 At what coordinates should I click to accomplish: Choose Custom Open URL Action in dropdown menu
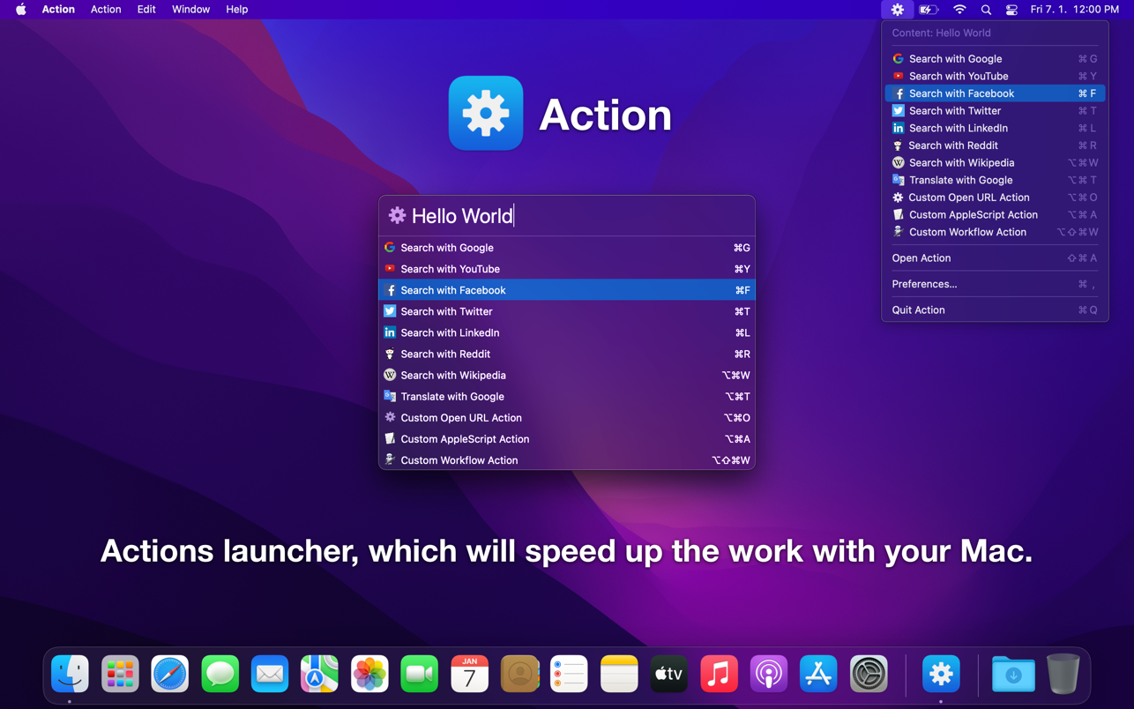click(x=995, y=198)
